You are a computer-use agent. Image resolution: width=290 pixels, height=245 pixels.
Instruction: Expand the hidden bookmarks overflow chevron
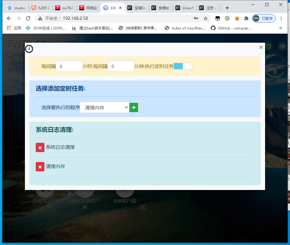click(x=281, y=28)
